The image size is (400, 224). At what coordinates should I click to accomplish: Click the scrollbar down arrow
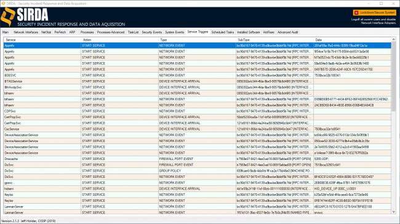click(x=394, y=212)
